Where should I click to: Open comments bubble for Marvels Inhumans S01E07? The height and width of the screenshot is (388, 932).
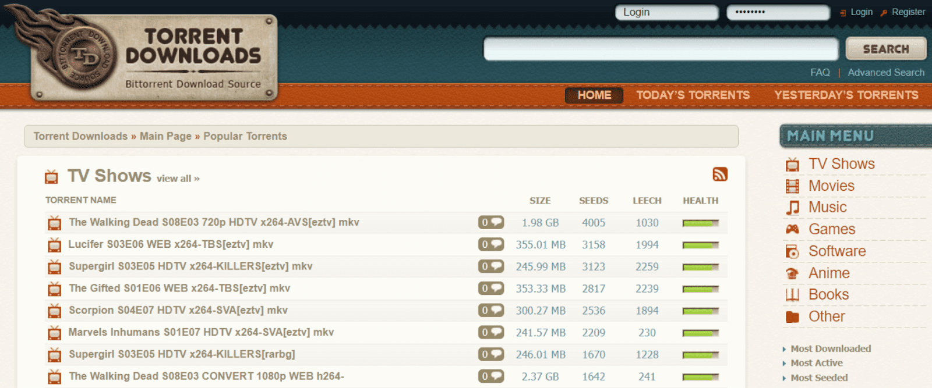click(491, 332)
